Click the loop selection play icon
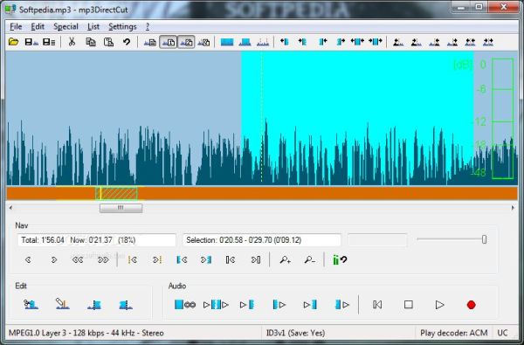Viewport: 524px width, 345px height. (185, 305)
